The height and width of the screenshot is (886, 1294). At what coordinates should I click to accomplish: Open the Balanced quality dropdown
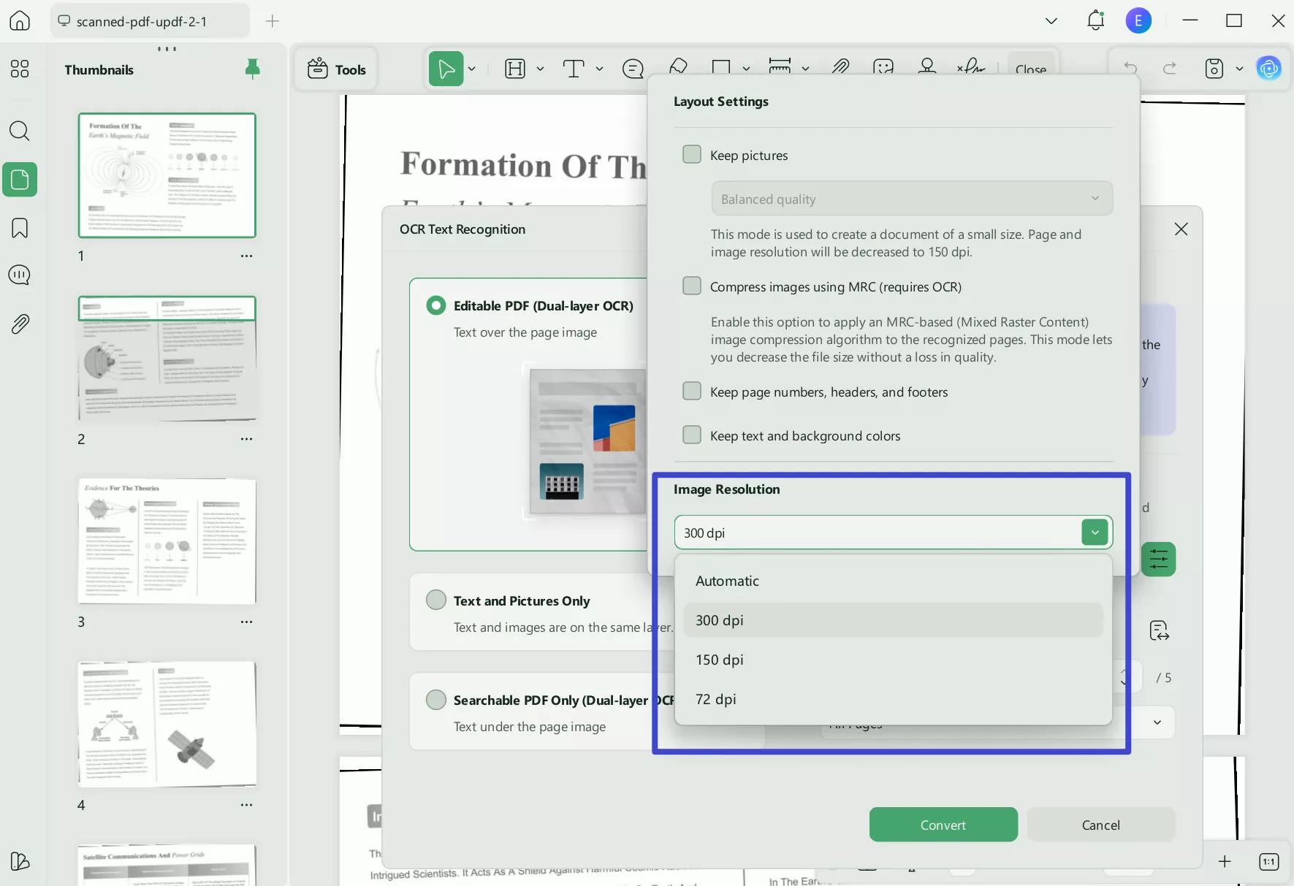[x=911, y=198]
